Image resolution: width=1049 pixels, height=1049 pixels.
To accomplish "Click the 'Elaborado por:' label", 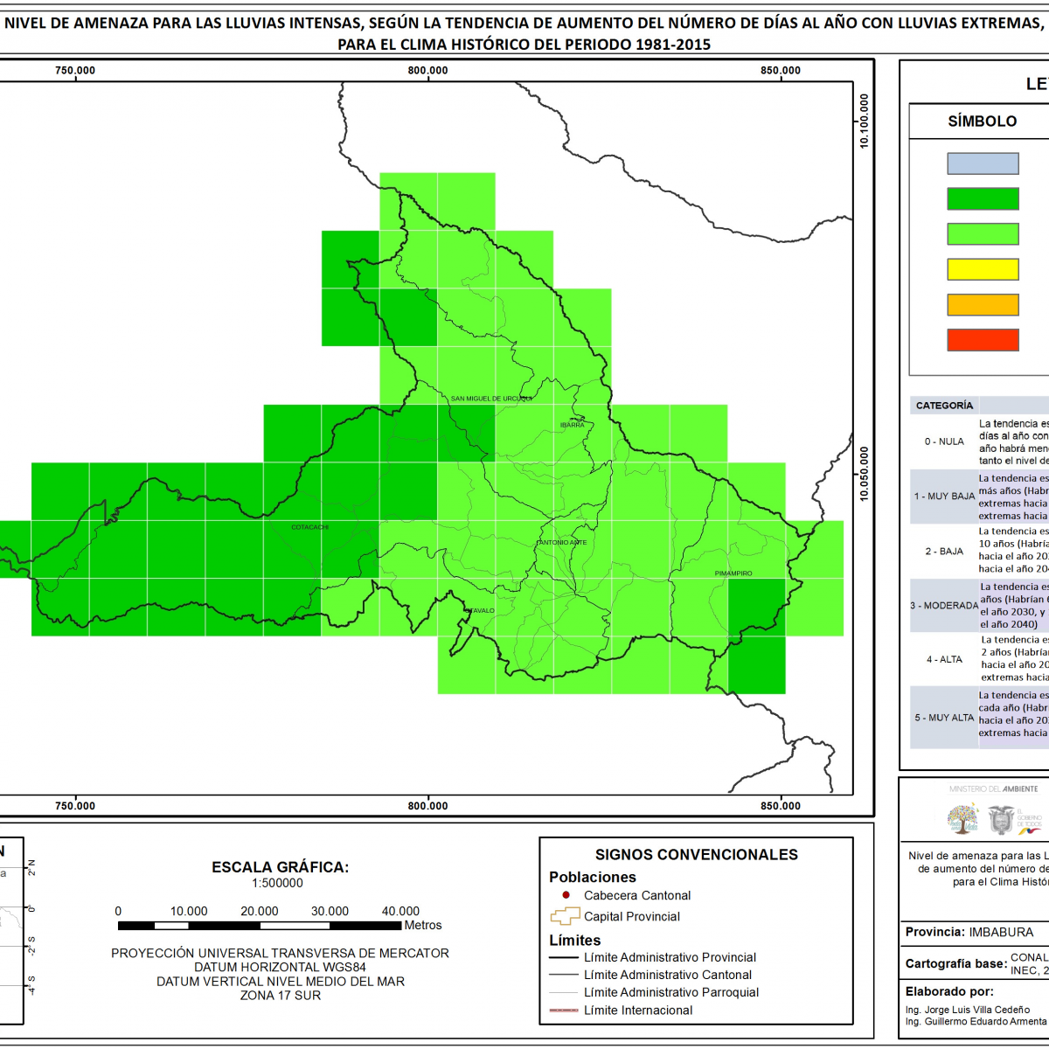I will coord(949,991).
